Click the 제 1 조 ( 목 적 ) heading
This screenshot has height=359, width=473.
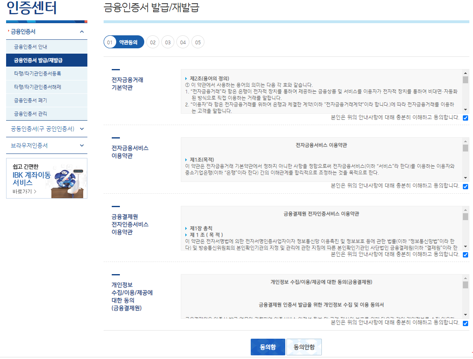coord(206,235)
